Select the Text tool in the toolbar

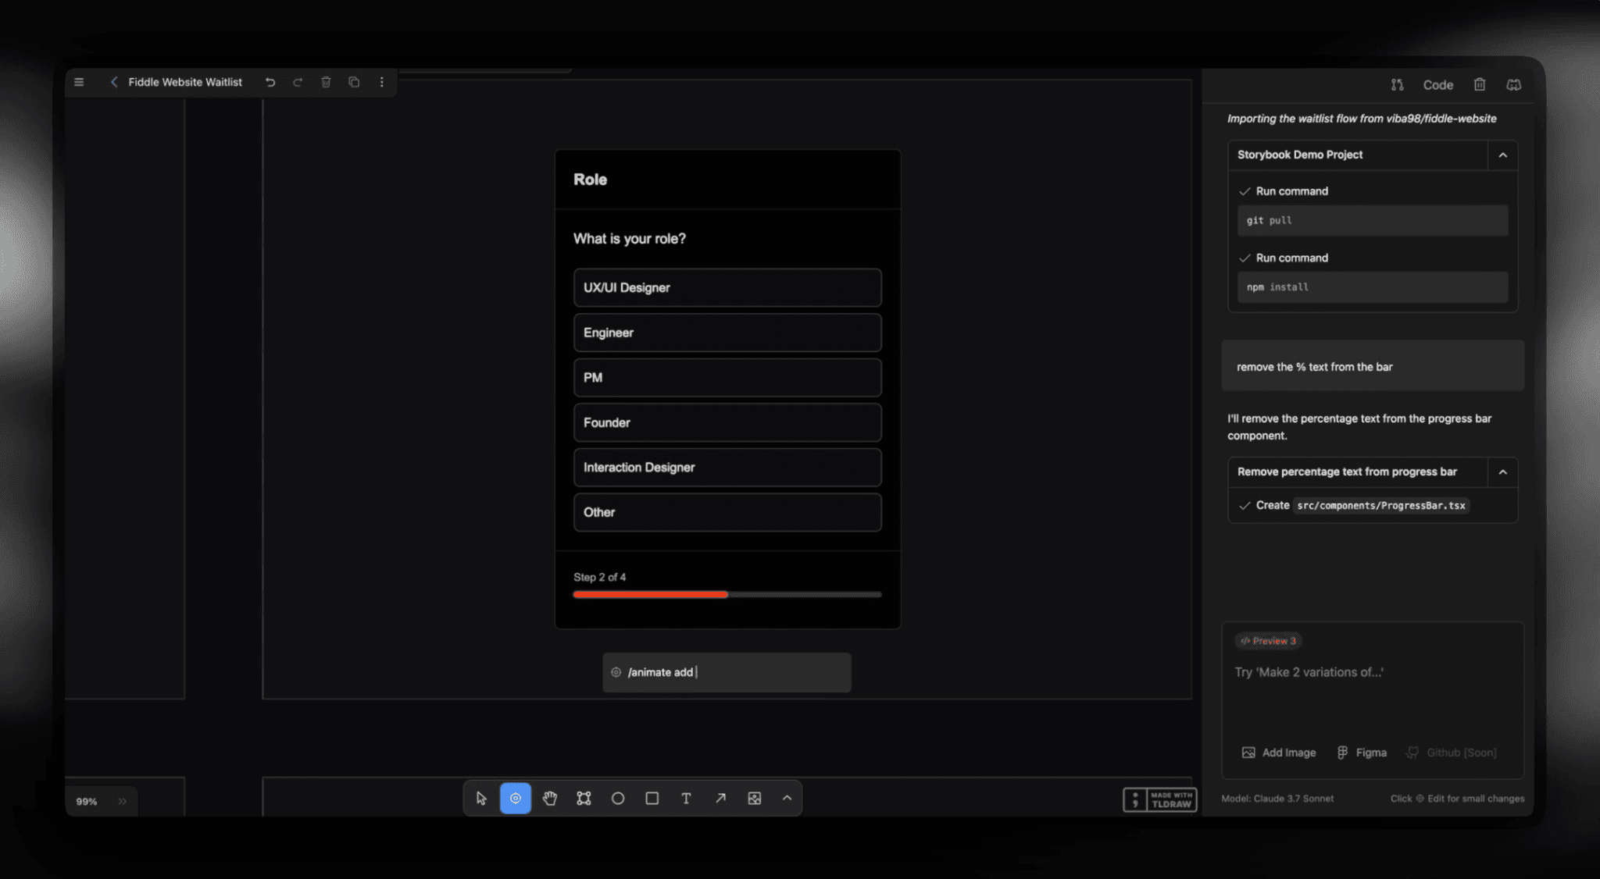686,798
